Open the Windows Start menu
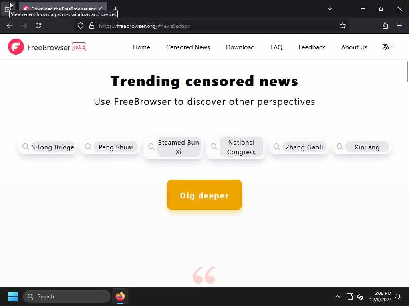Image resolution: width=409 pixels, height=306 pixels. click(x=13, y=296)
